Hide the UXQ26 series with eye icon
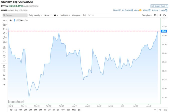This screenshot has width=170, height=112. pos(10,20)
